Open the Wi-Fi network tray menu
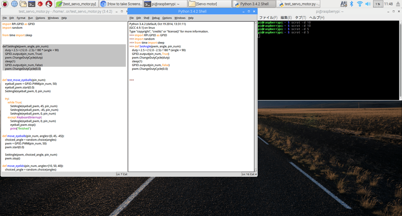The image size is (402, 216). point(360,4)
